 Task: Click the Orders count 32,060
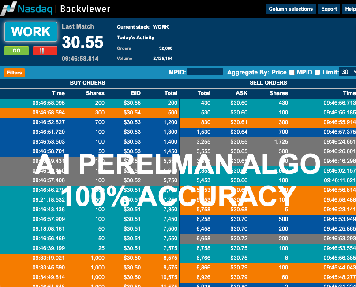click(166, 48)
